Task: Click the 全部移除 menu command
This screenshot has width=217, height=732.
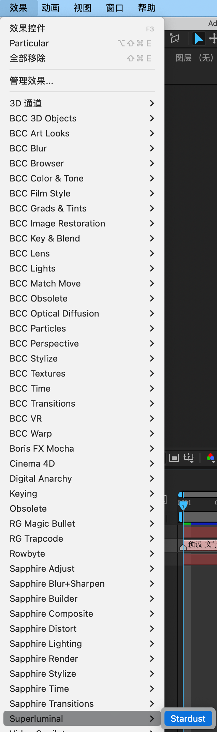Action: click(x=28, y=58)
